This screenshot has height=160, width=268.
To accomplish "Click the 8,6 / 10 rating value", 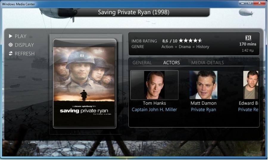I will pos(170,41).
